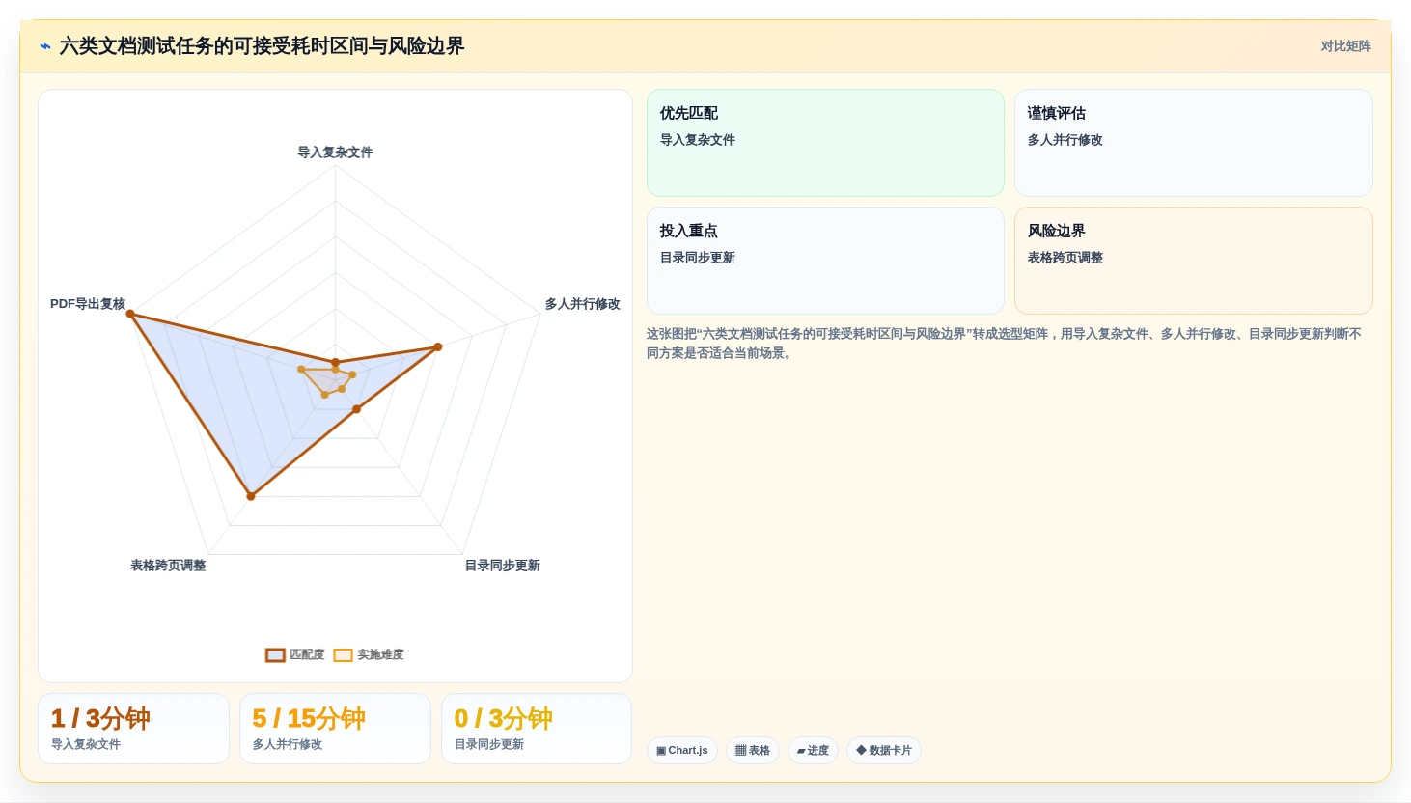Click the 匹配度 data point on 导入复杂文件 axis
This screenshot has height=803, width=1411.
coord(335,362)
